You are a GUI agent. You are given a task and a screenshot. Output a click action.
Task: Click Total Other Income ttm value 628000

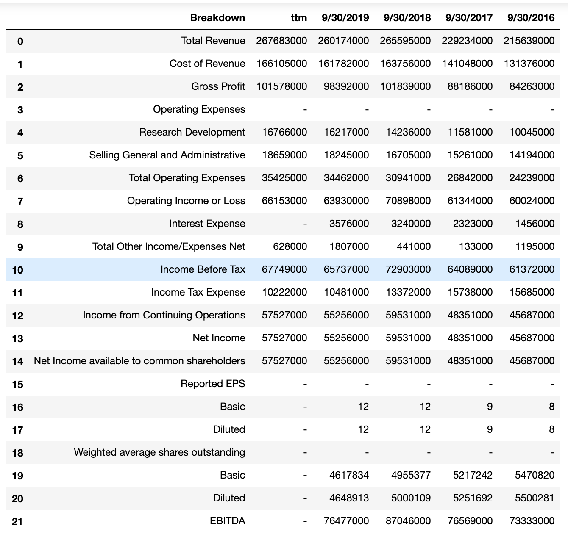click(x=290, y=246)
